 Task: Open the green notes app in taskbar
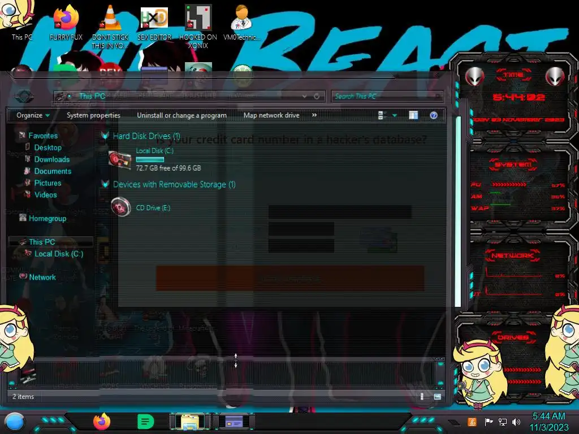(x=145, y=422)
